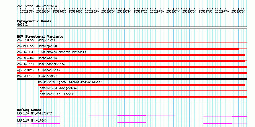Click the chr6:25529644..25529784 region label

tap(37, 6)
